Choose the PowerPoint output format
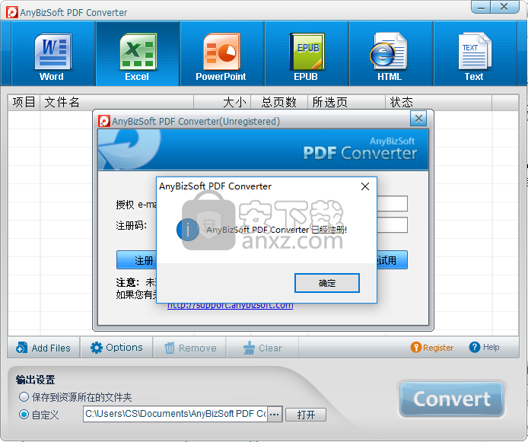The image size is (528, 442). click(x=221, y=52)
